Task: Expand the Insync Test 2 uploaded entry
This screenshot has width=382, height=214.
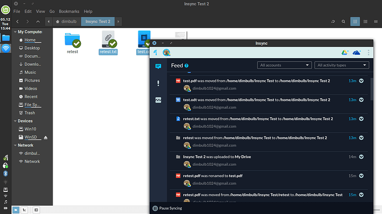Action: click(x=362, y=157)
